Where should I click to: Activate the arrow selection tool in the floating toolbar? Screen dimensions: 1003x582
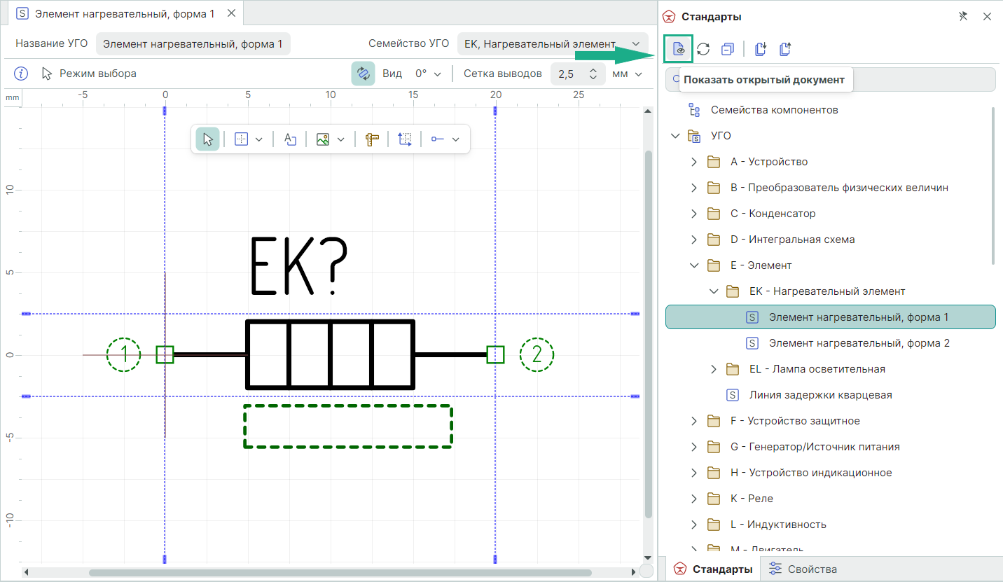(x=207, y=139)
